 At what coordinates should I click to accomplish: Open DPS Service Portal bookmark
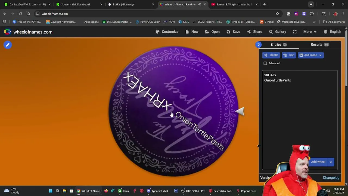117,22
